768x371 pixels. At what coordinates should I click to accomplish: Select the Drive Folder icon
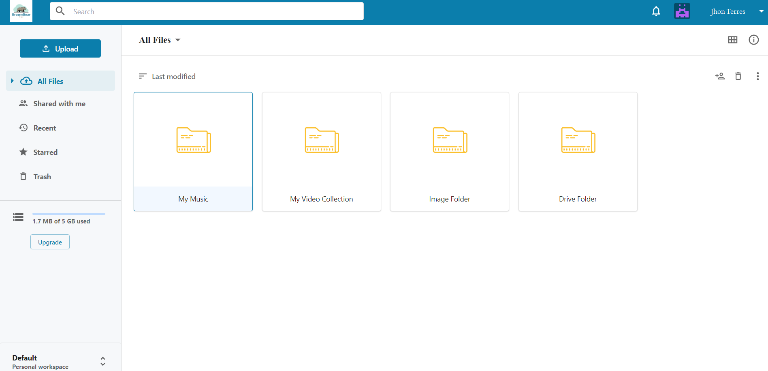pyautogui.click(x=578, y=140)
